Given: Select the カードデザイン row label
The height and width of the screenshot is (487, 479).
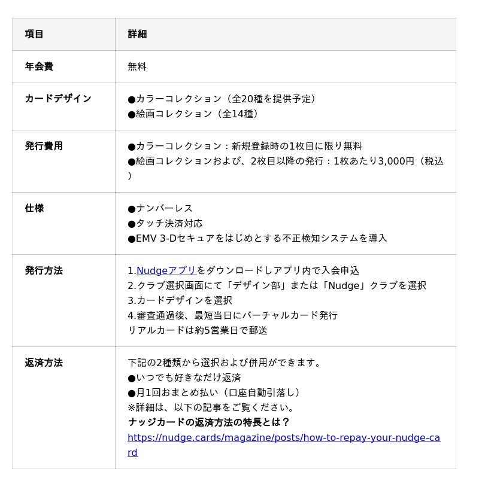Looking at the screenshot, I should (x=58, y=99).
